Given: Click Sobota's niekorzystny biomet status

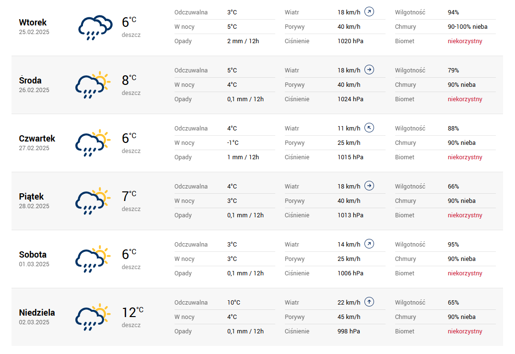Looking at the screenshot, I should (x=465, y=273).
